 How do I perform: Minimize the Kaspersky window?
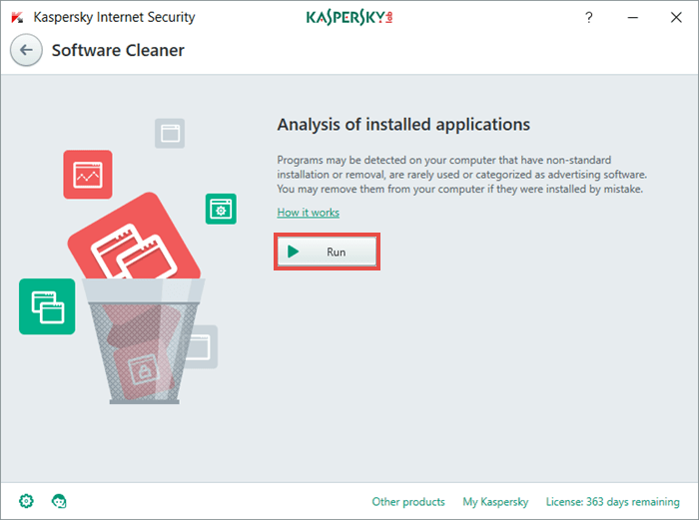632,17
